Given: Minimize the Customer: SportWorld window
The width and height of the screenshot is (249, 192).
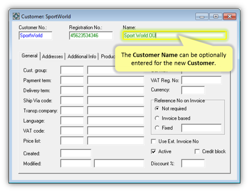Looking at the screenshot, I should pos(202,17).
